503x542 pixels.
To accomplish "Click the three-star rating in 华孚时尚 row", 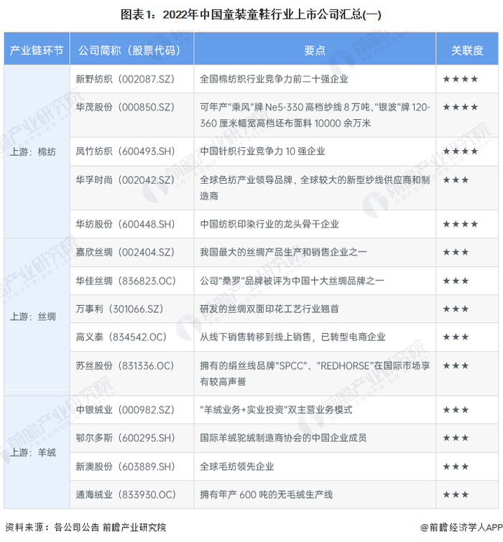I will click(x=456, y=179).
